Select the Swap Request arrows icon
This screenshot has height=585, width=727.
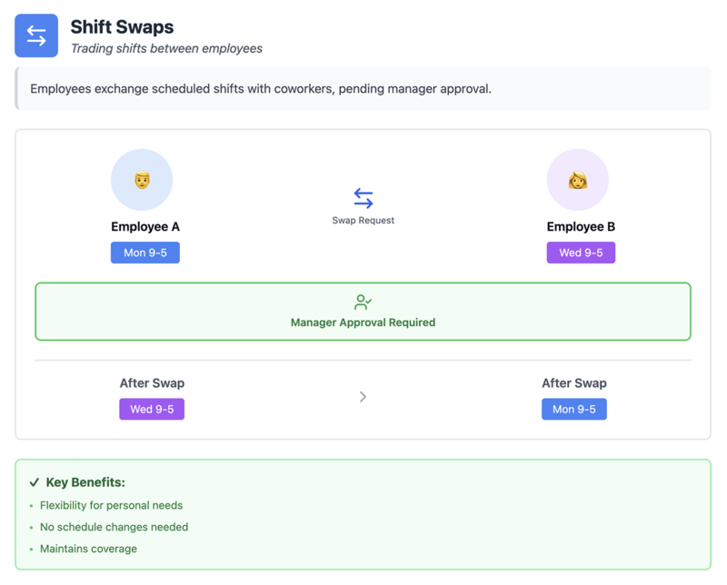tap(363, 198)
